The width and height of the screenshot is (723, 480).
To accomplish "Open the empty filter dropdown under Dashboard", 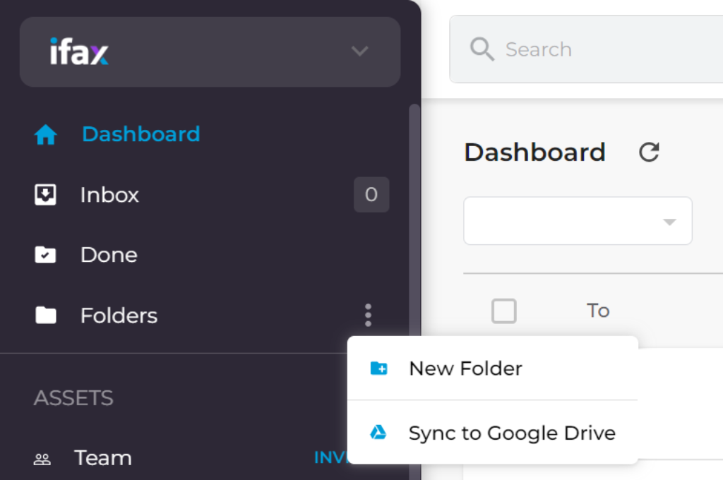I will 578,221.
